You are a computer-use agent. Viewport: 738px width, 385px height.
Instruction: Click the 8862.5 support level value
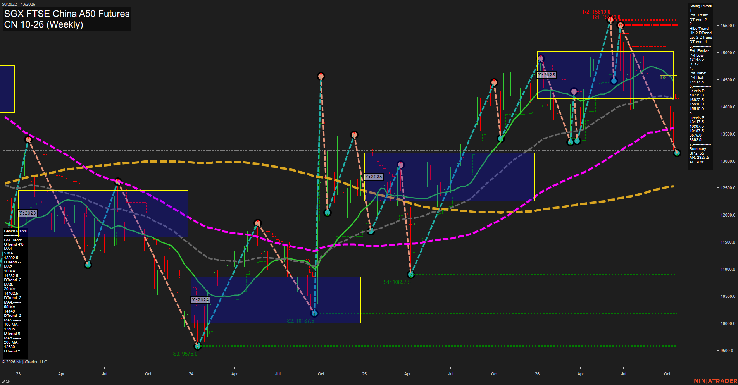coord(695,140)
